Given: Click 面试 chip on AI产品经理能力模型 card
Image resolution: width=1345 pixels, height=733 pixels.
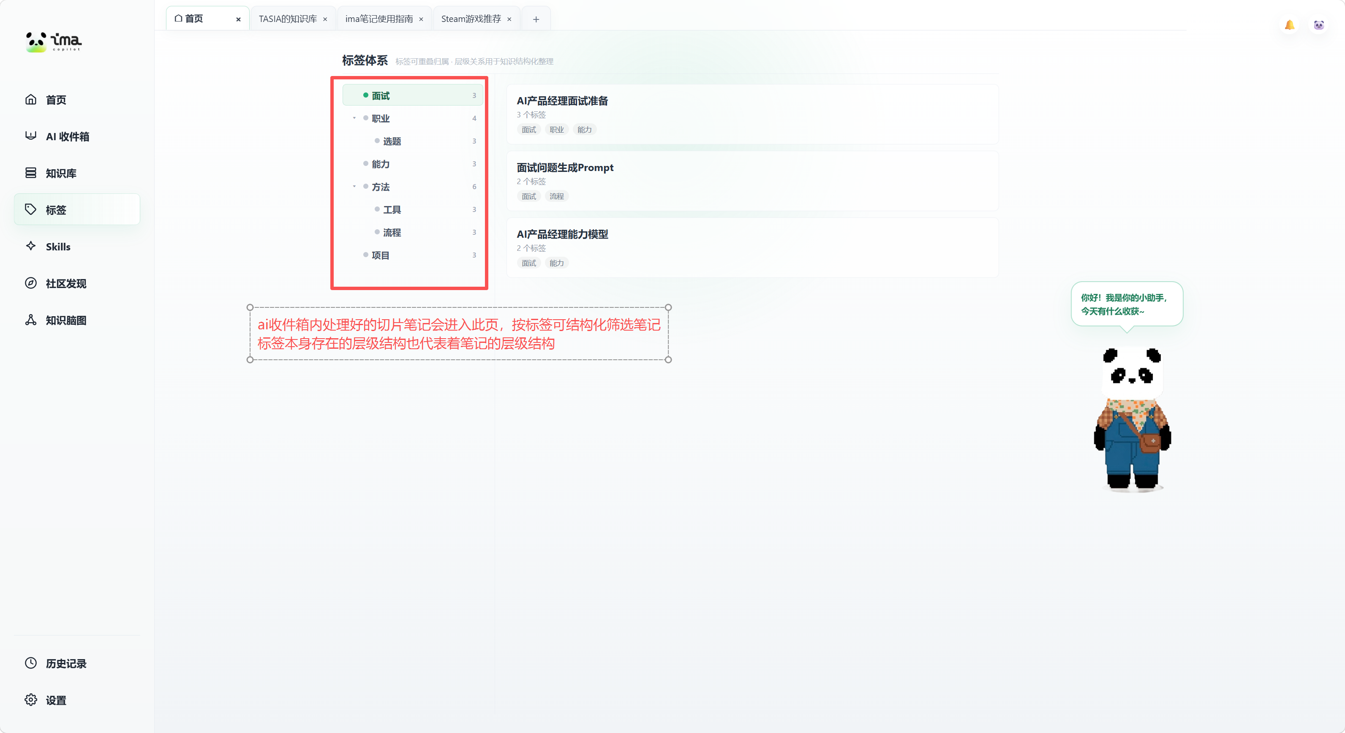Looking at the screenshot, I should (528, 263).
